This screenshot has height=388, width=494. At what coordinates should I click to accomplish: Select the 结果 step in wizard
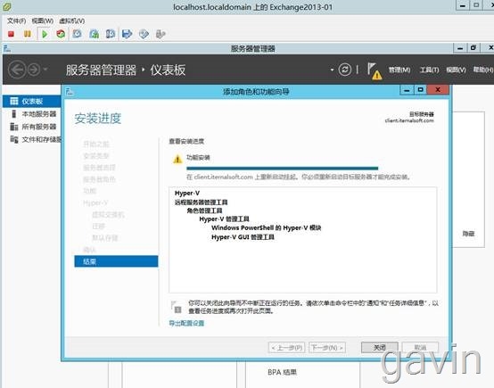point(116,261)
